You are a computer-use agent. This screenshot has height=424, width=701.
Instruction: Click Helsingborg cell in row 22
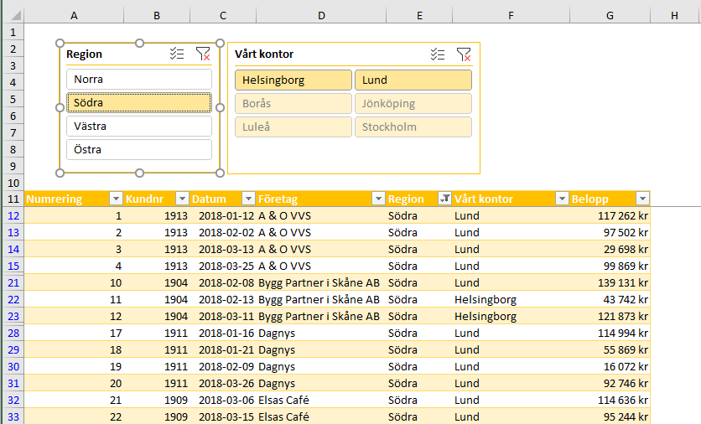[511, 299]
